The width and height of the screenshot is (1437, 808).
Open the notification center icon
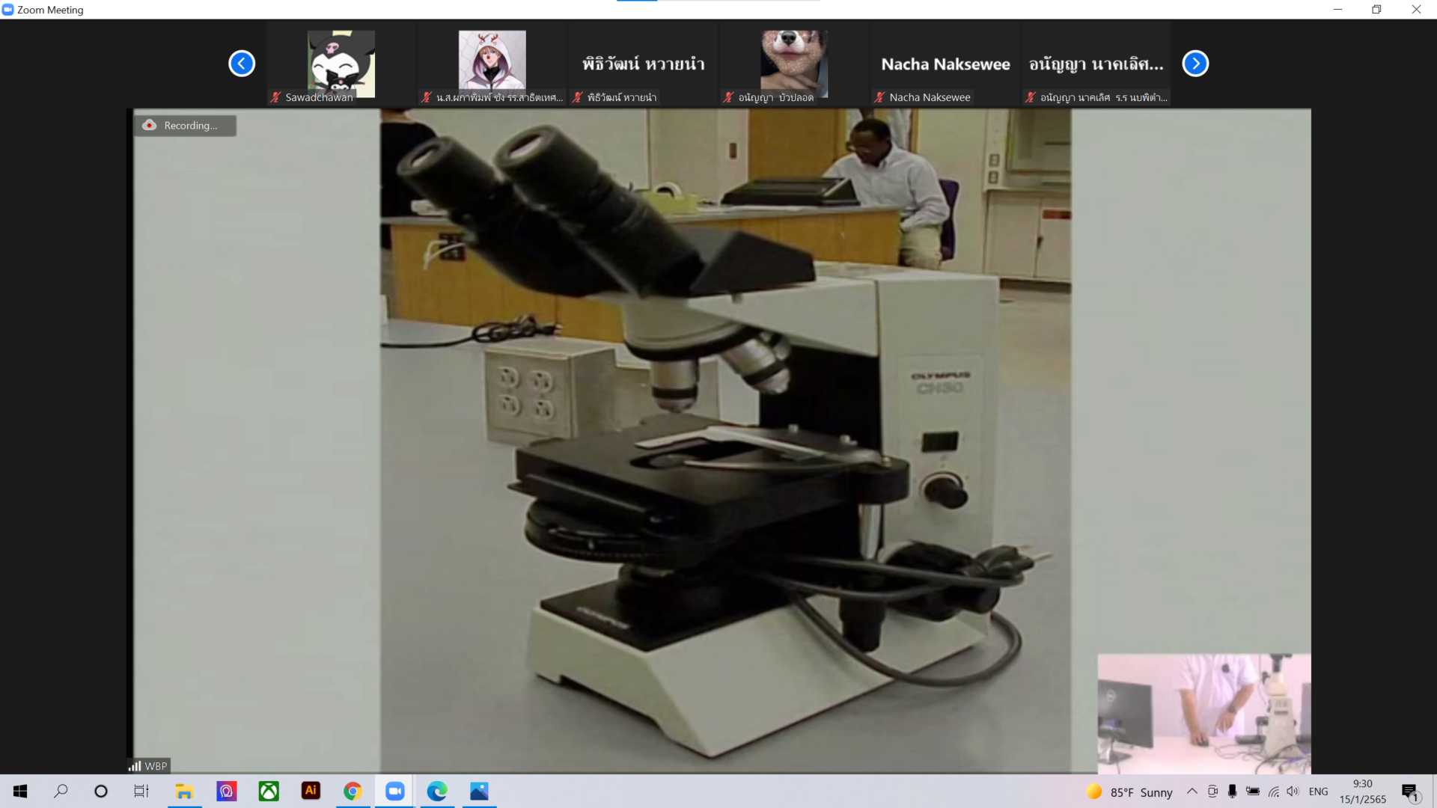[1410, 792]
